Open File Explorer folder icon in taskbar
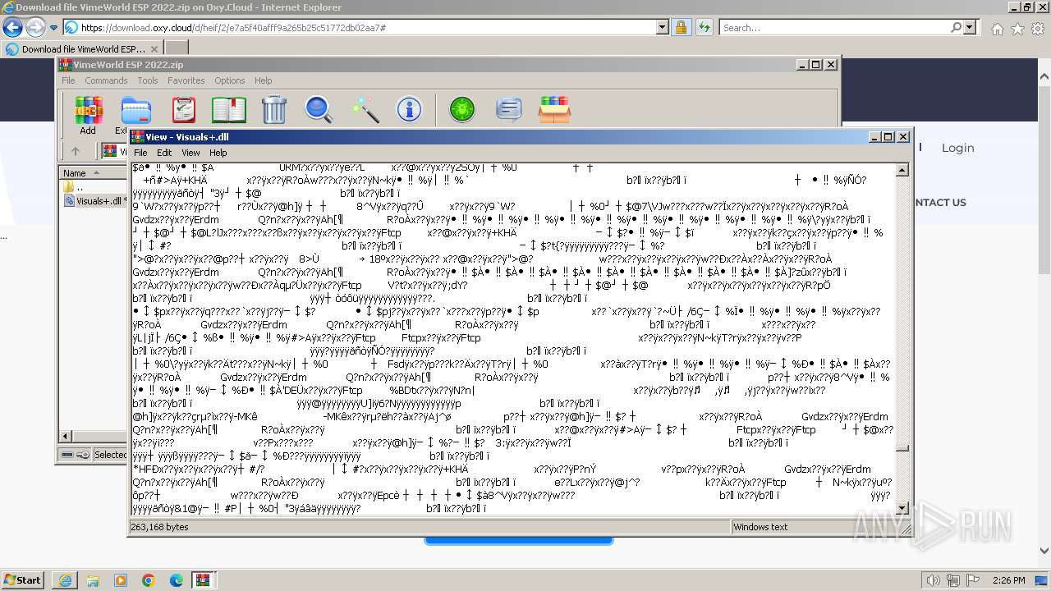Viewport: 1051px width, 591px height. [93, 580]
